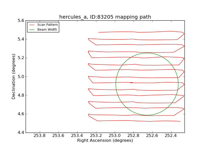
Task: Click the "Right Ascension (degrees)" x-axis label
Action: (105, 141)
